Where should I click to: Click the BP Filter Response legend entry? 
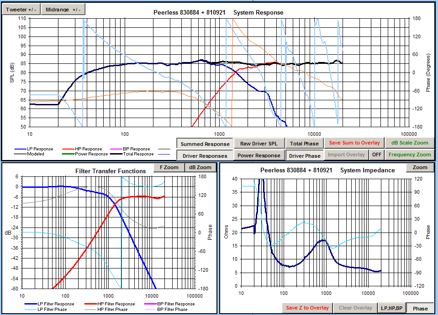pyautogui.click(x=169, y=304)
